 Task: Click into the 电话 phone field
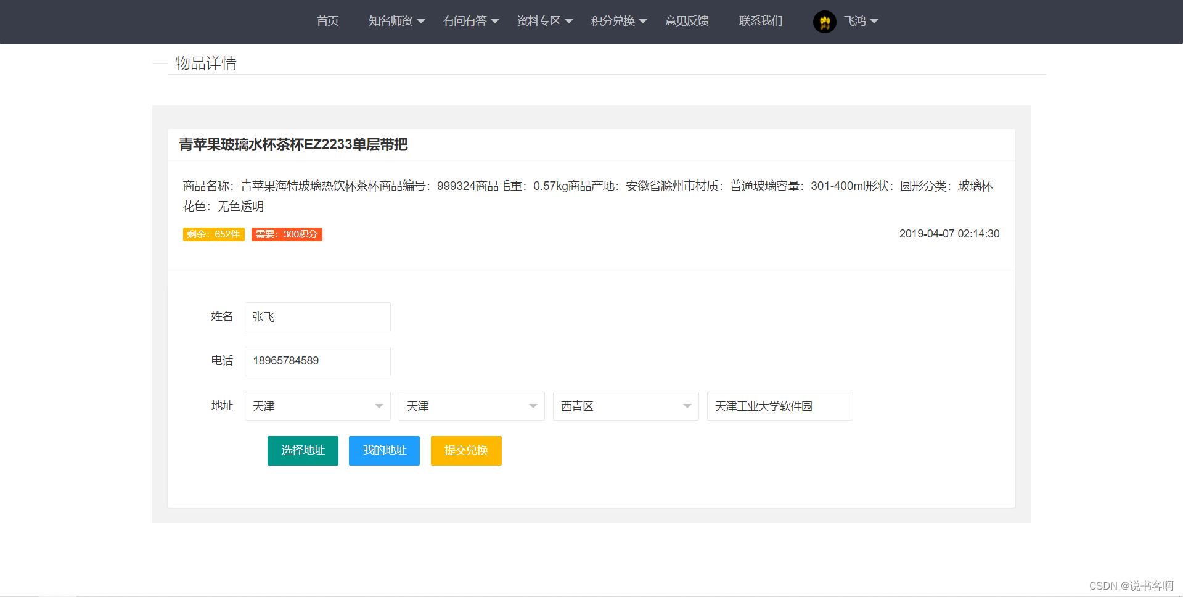coord(317,361)
